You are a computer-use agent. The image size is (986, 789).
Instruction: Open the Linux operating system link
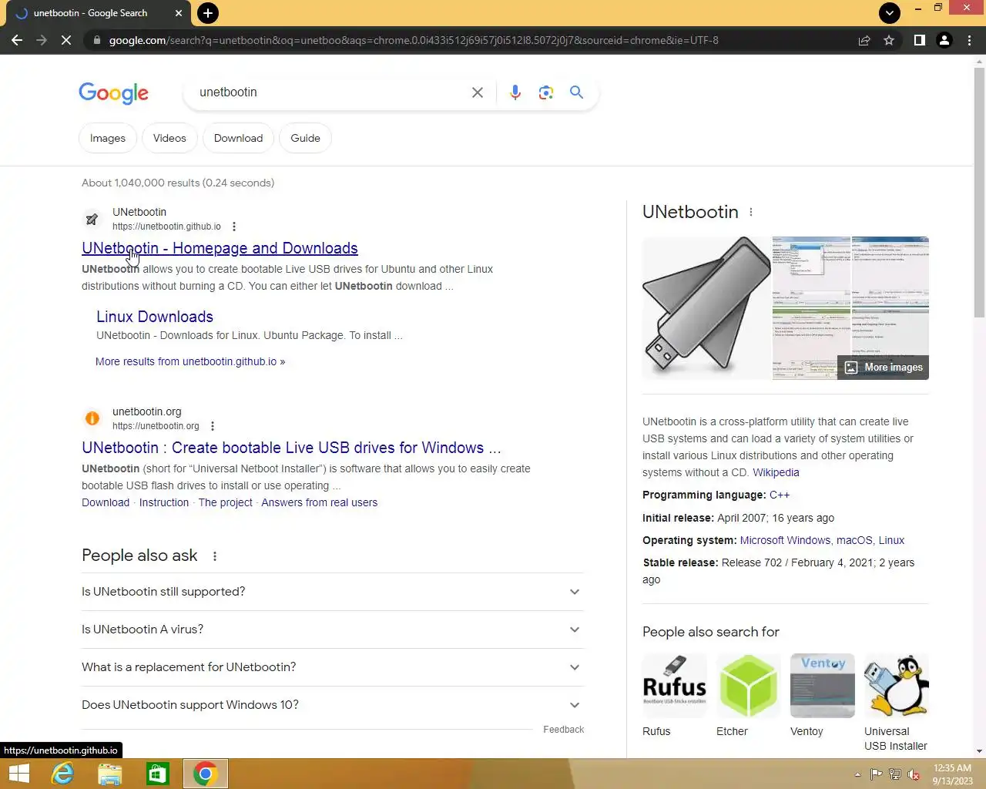(891, 540)
